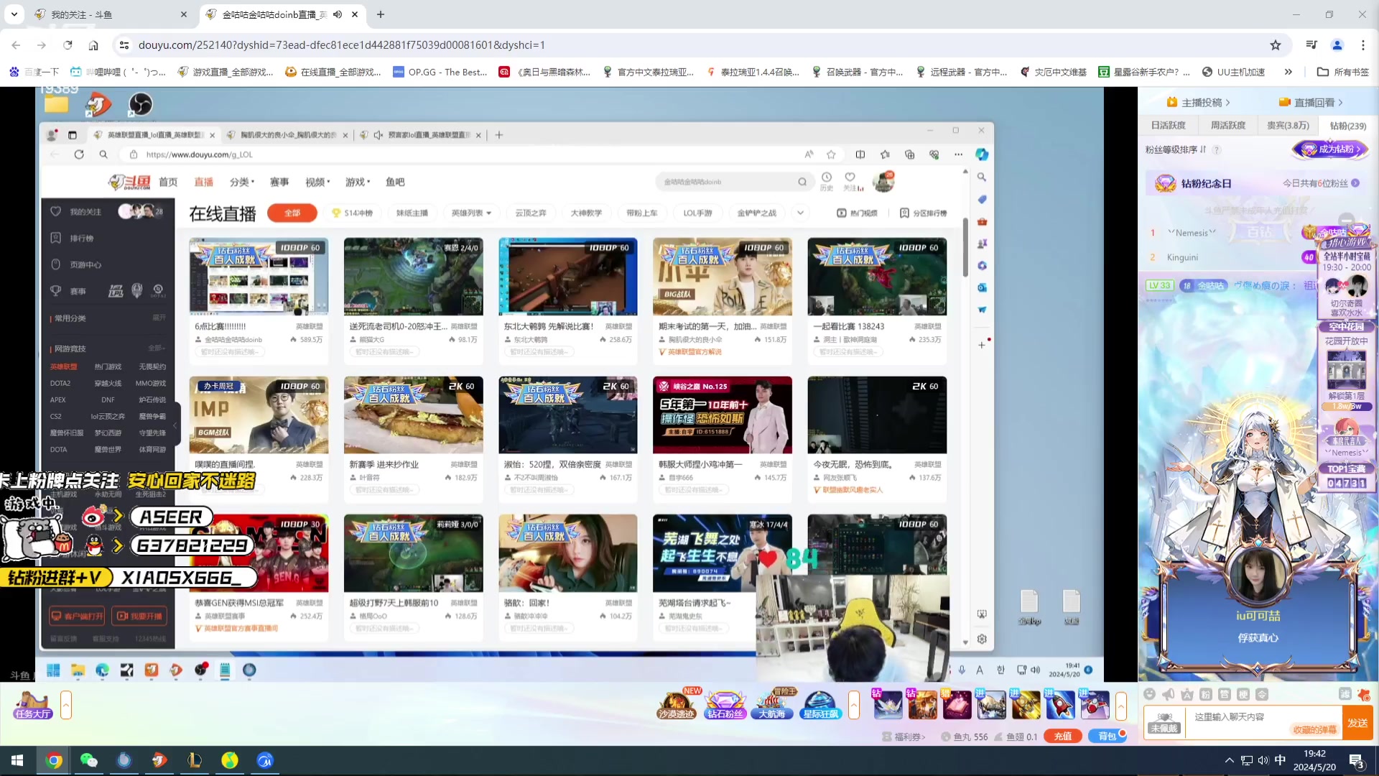Click the help question mark beside 粉丝等级排序

pos(1217,150)
